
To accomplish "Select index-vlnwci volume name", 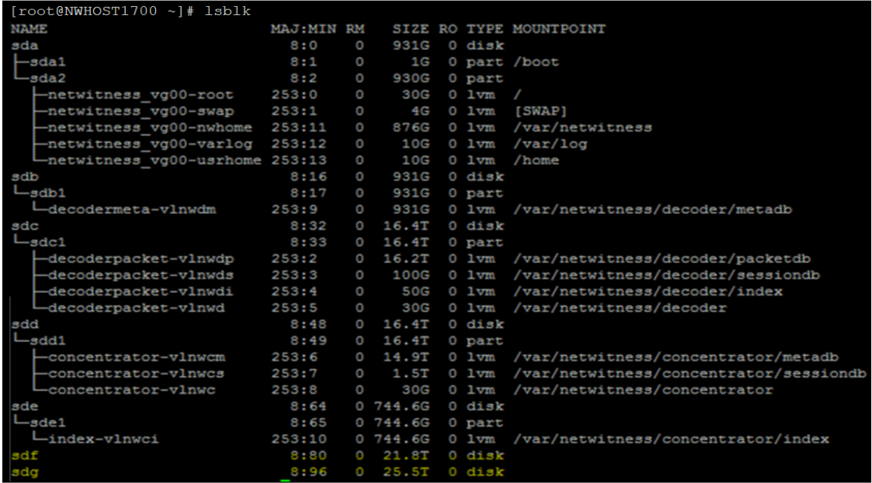I will pyautogui.click(x=104, y=438).
